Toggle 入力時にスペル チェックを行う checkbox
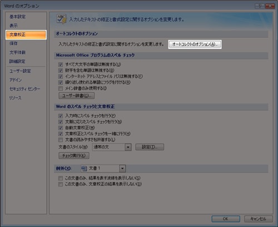278x227 pixels. (x=61, y=116)
